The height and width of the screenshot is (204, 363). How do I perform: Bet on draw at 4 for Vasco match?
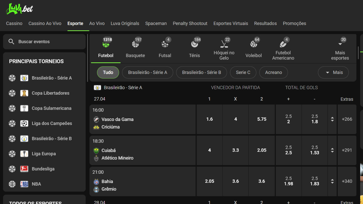pos(236,119)
